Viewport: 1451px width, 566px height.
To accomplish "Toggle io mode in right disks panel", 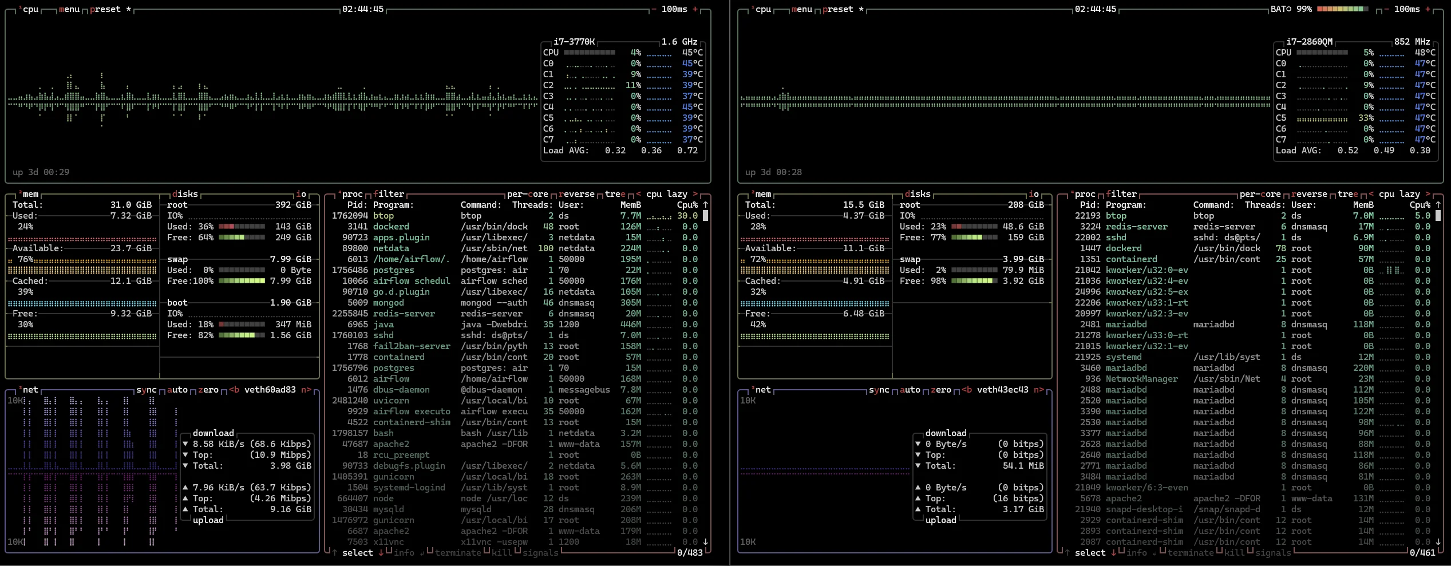I will pos(1034,194).
